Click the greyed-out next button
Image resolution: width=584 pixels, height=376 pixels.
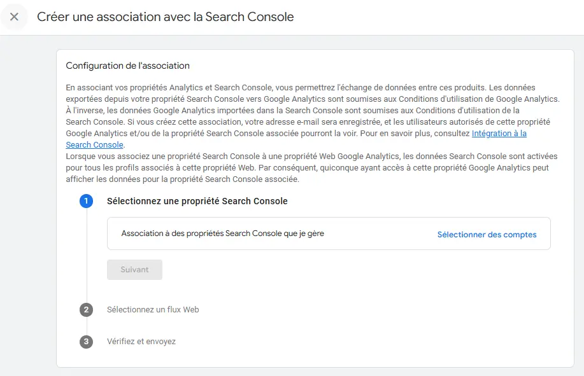[134, 269]
